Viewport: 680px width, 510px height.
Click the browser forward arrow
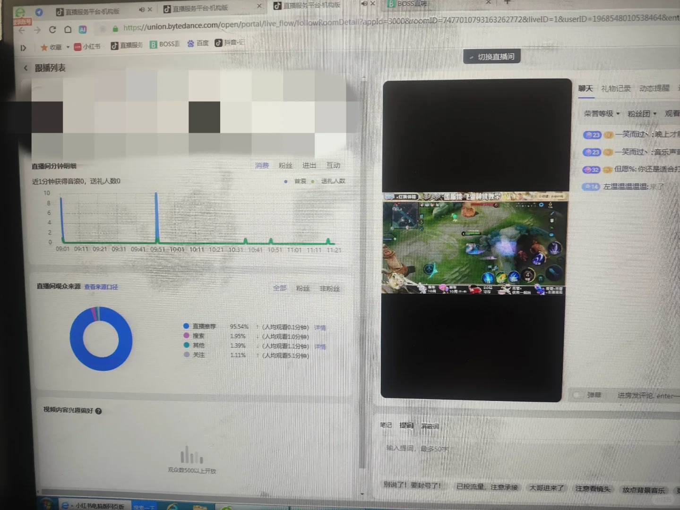(37, 30)
